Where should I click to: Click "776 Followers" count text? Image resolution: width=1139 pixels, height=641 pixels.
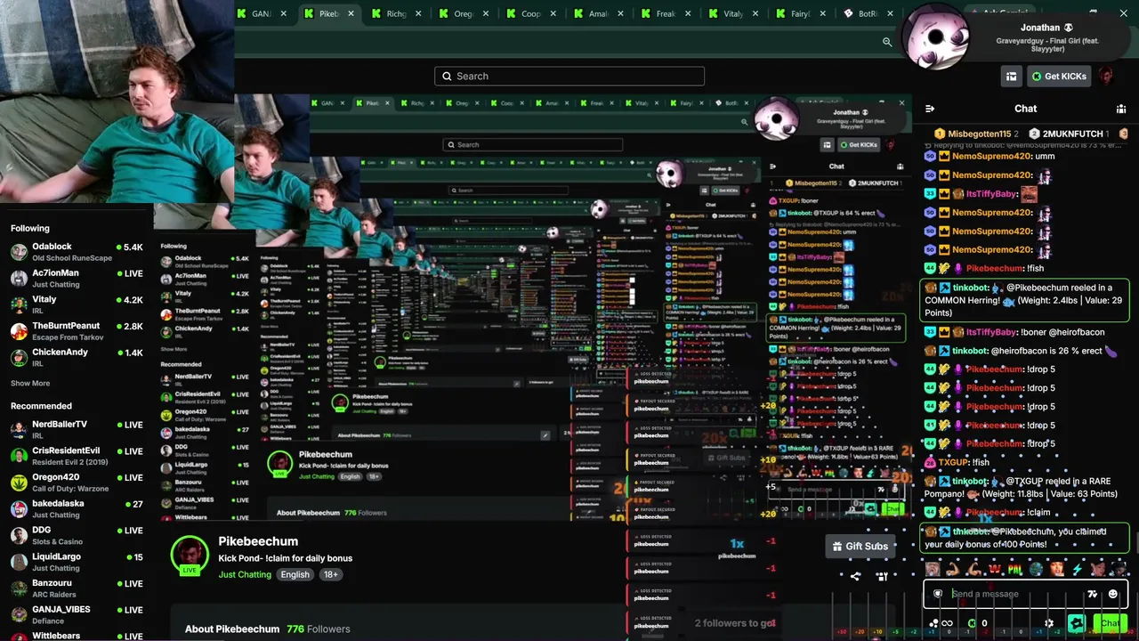tap(319, 629)
